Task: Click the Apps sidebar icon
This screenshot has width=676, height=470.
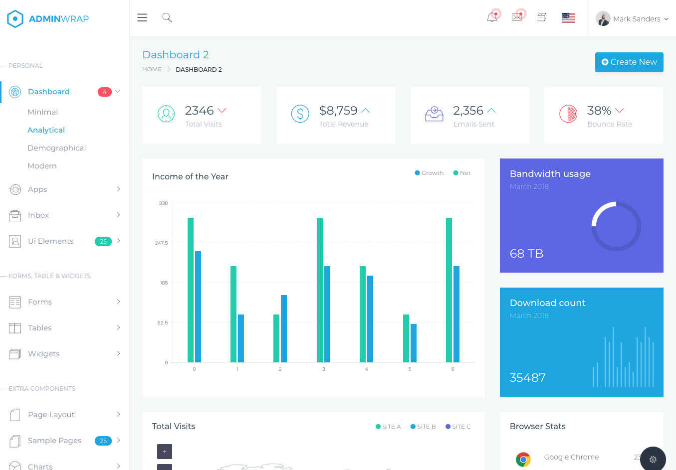Action: point(15,189)
